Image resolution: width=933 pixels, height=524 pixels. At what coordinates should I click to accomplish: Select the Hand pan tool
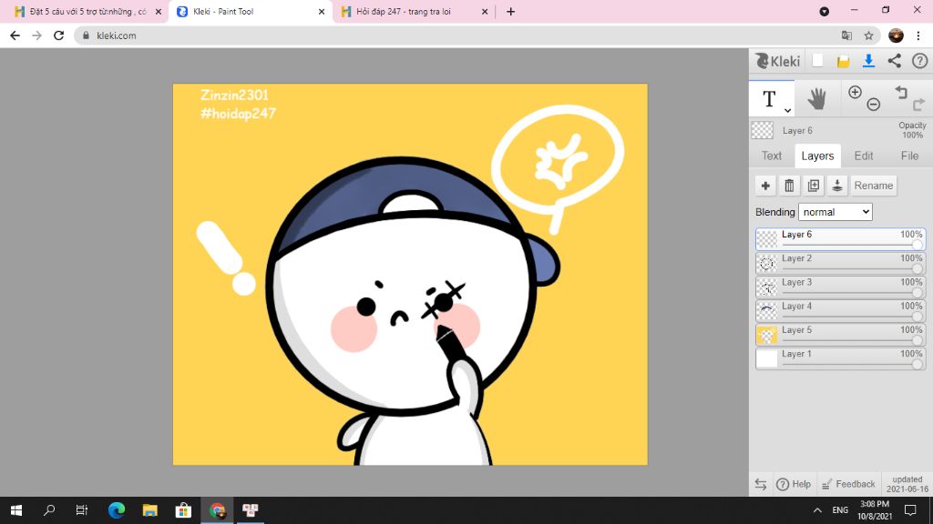pos(817,98)
